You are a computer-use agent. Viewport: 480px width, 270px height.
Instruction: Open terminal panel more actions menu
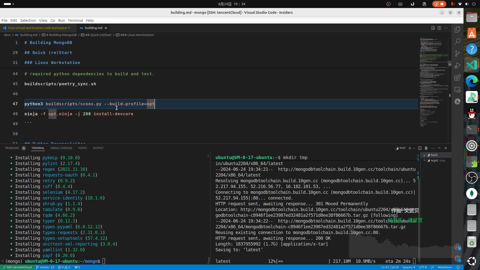click(x=433, y=148)
